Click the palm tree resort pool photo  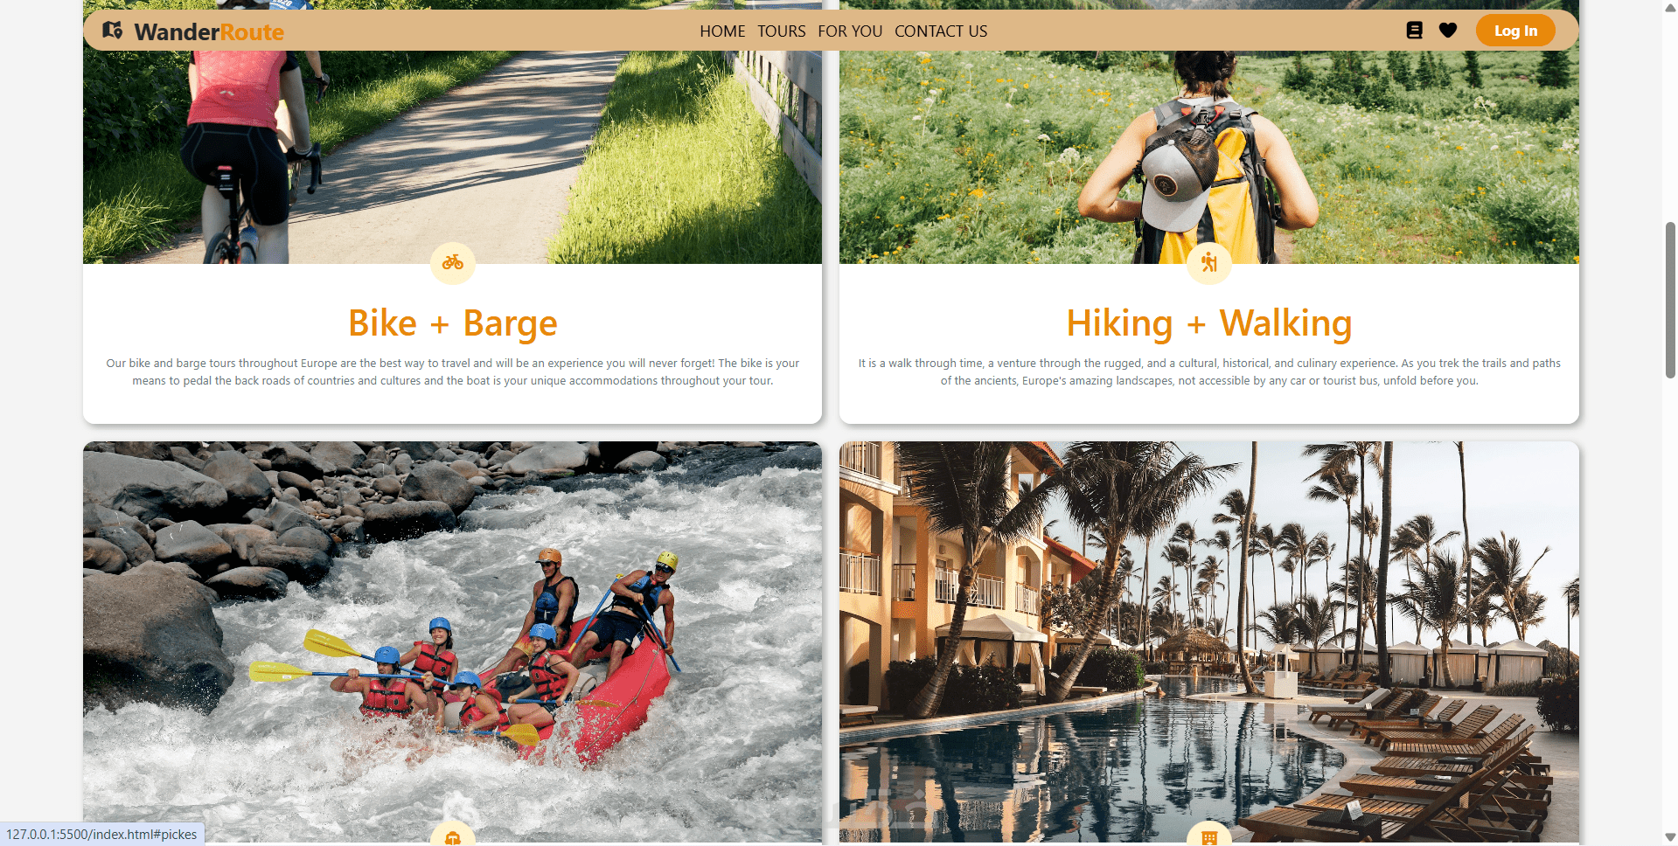[x=1209, y=642]
